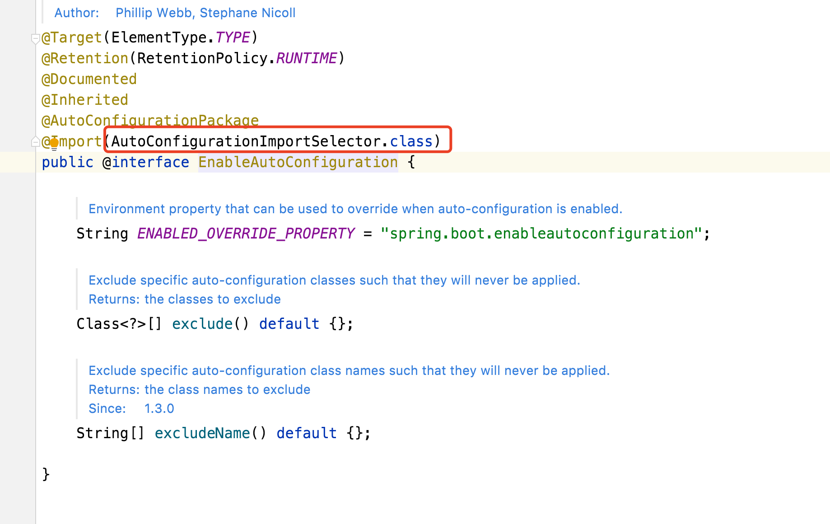Click the @Retention annotation

(85, 58)
